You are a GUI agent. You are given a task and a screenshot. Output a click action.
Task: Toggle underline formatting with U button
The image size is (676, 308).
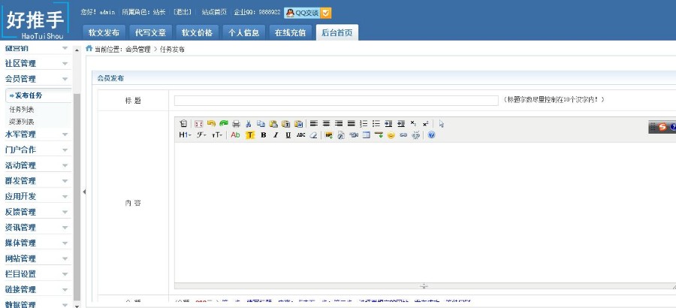point(288,135)
